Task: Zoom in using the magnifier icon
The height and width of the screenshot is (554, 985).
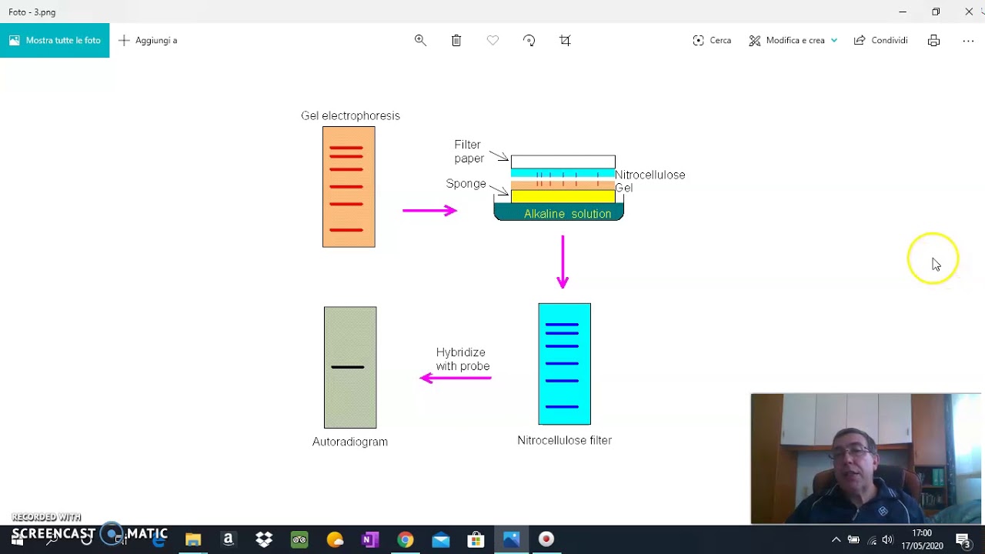Action: click(x=420, y=40)
